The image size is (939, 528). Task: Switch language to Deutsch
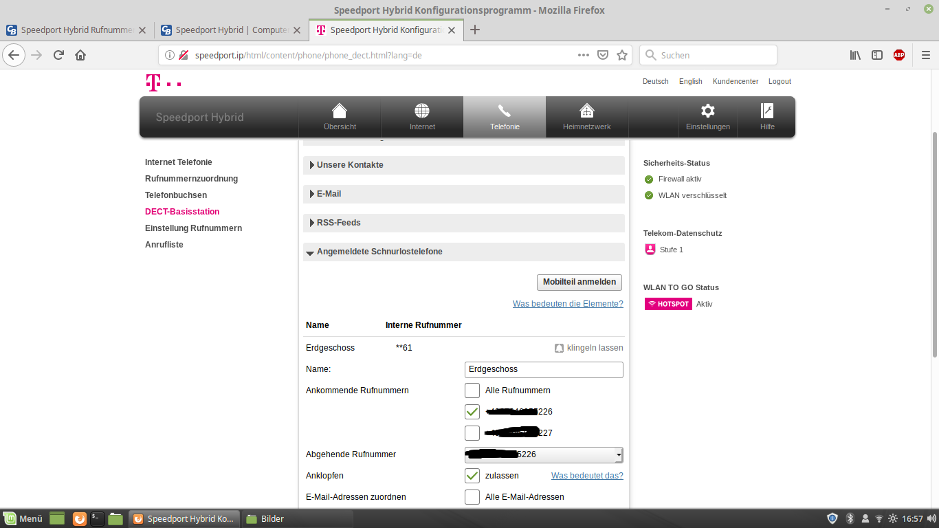coord(655,81)
